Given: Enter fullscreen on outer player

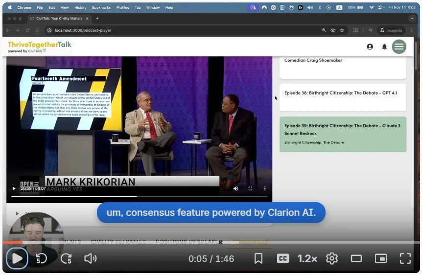Looking at the screenshot, I should pyautogui.click(x=405, y=258).
